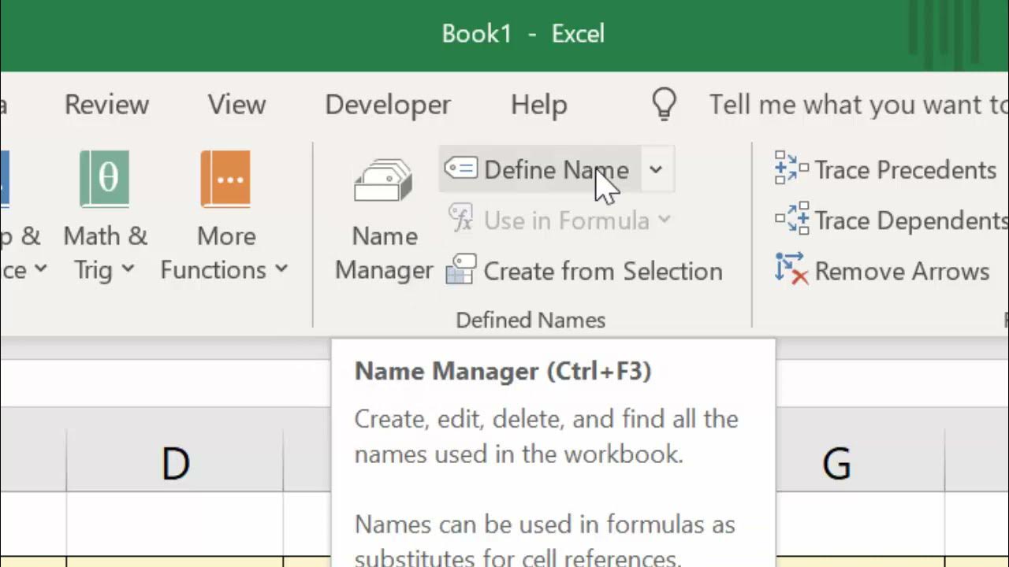Click the Trace Precedents icon
Image resolution: width=1009 pixels, height=567 pixels.
[x=791, y=169]
